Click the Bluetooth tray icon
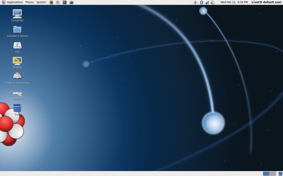The width and height of the screenshot is (283, 176). click(201, 2)
